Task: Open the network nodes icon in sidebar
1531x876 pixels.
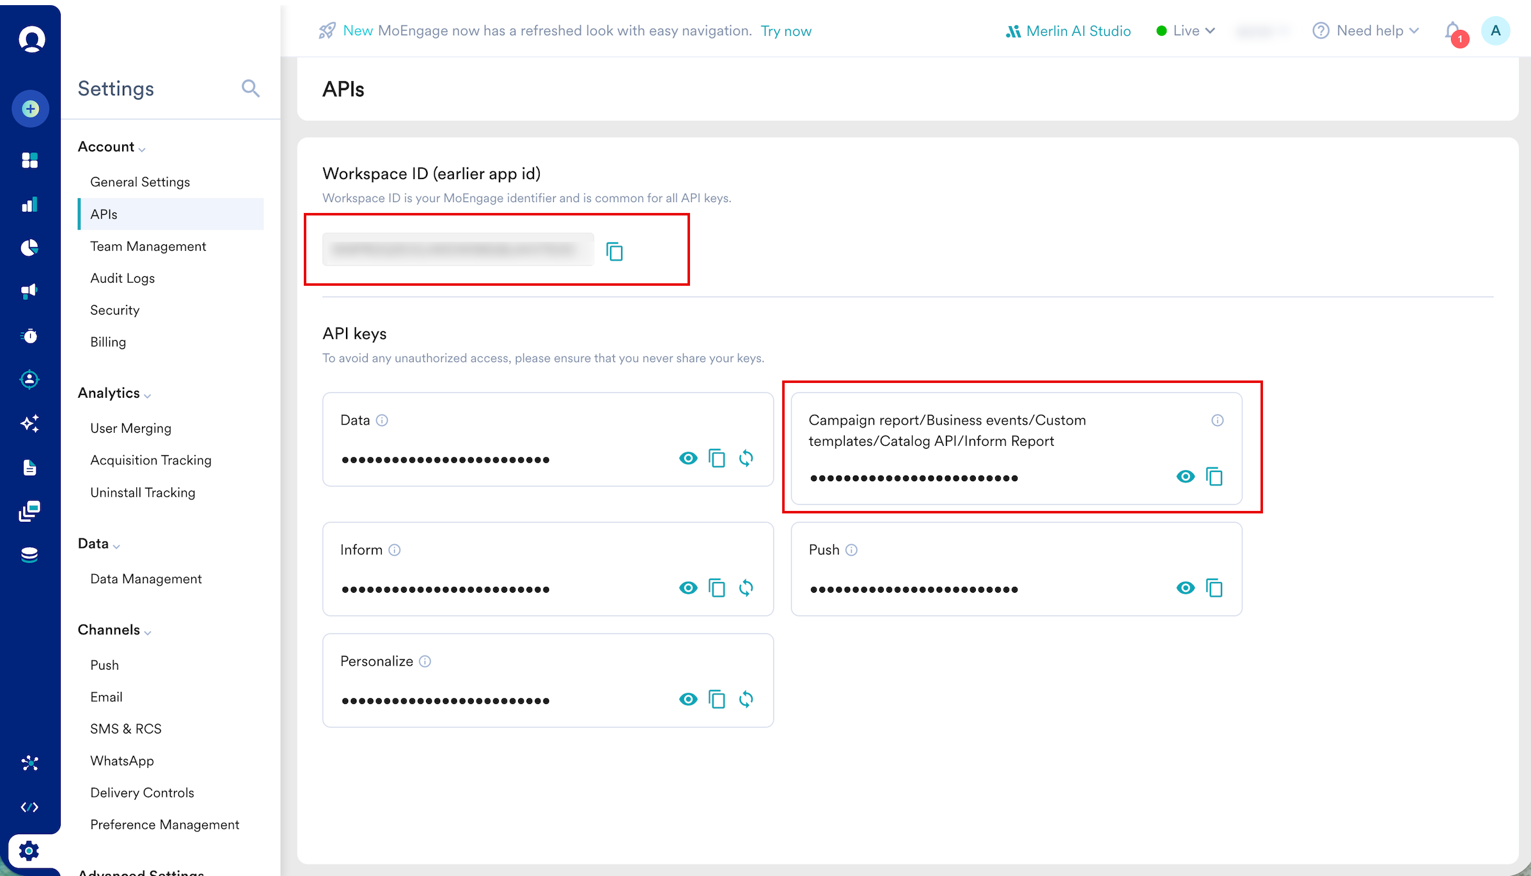Action: pos(30,763)
